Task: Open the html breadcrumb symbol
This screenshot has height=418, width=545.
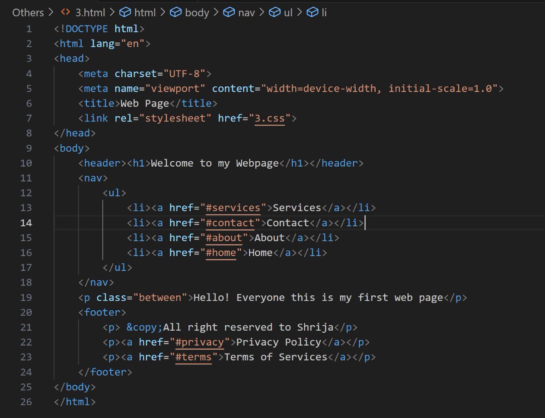Action: point(145,12)
